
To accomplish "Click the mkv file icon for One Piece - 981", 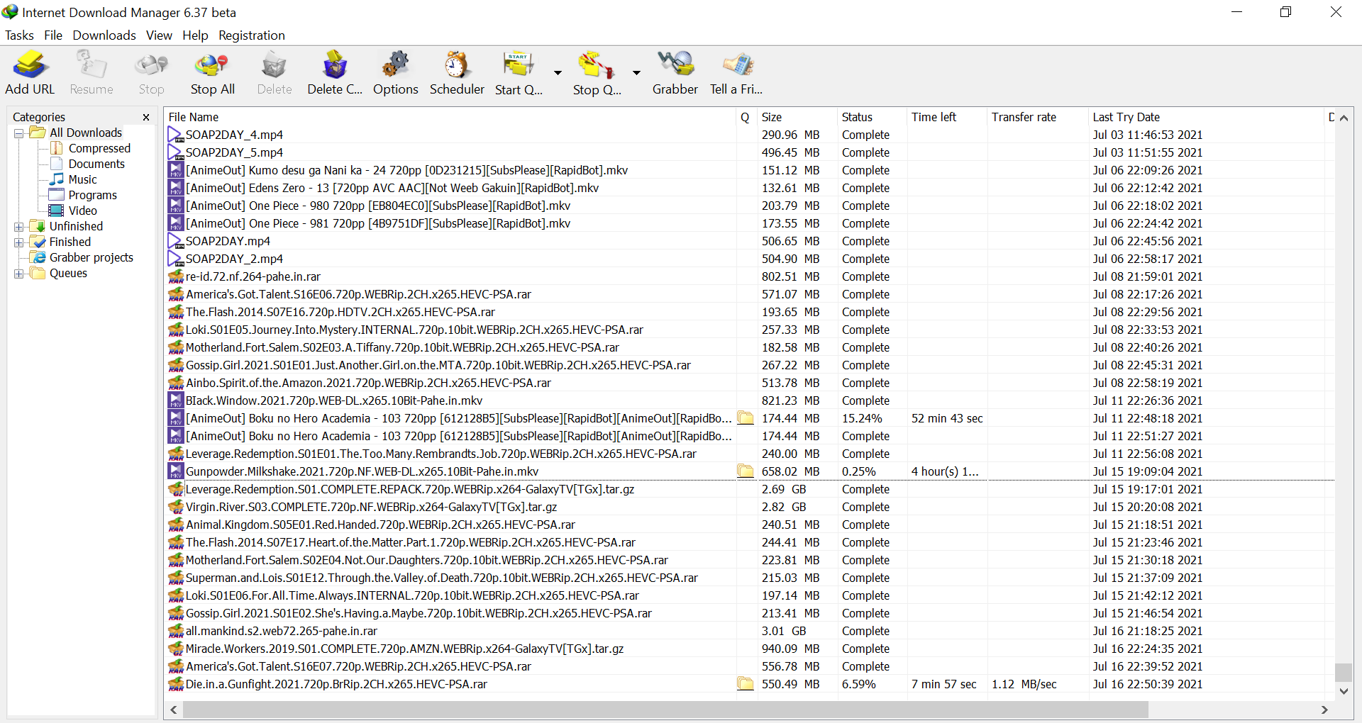I will pyautogui.click(x=175, y=223).
